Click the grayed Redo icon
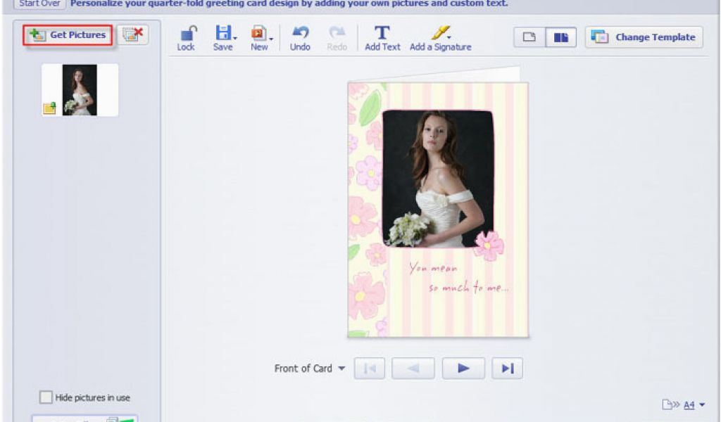This screenshot has height=422, width=721. pos(337,38)
